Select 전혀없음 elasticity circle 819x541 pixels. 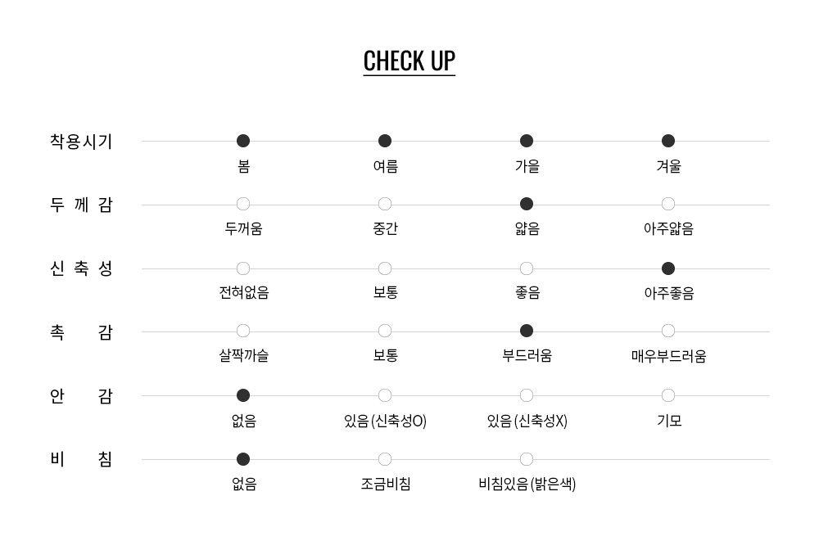[243, 268]
